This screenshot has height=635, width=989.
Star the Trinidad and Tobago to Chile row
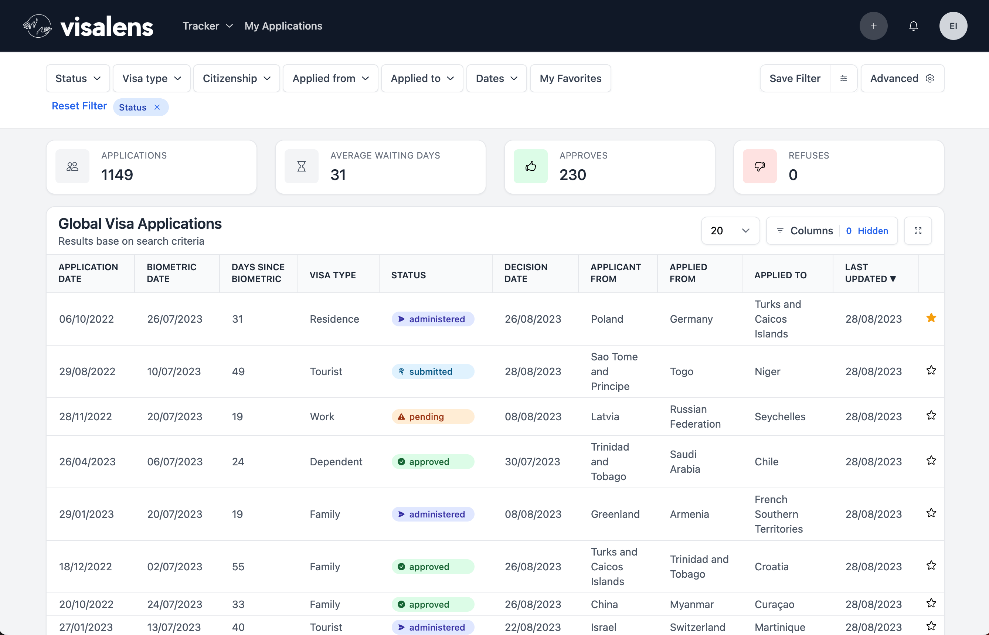click(x=931, y=460)
